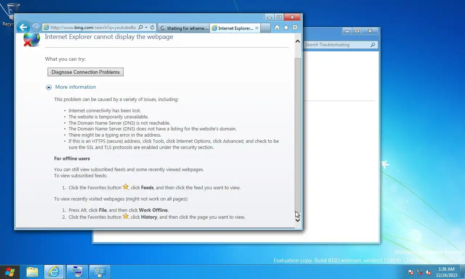This screenshot has height=279, width=465.
Task: Click the 'For offline users' heading
Action: click(72, 158)
